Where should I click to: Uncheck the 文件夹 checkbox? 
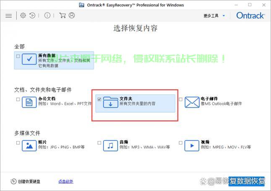(99, 99)
